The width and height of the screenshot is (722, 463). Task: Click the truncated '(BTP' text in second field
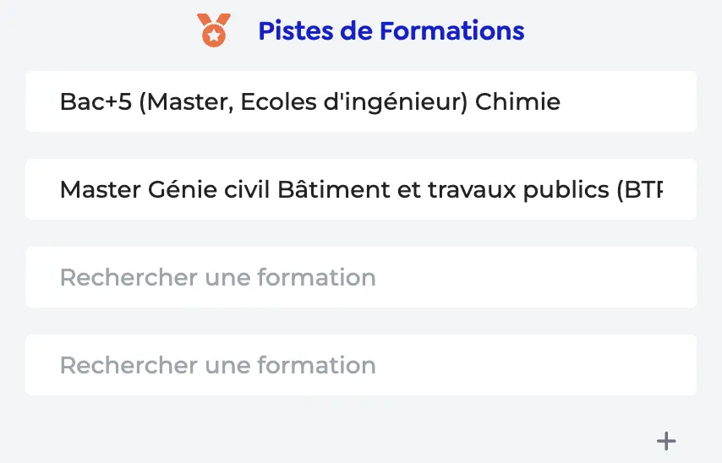pos(639,190)
